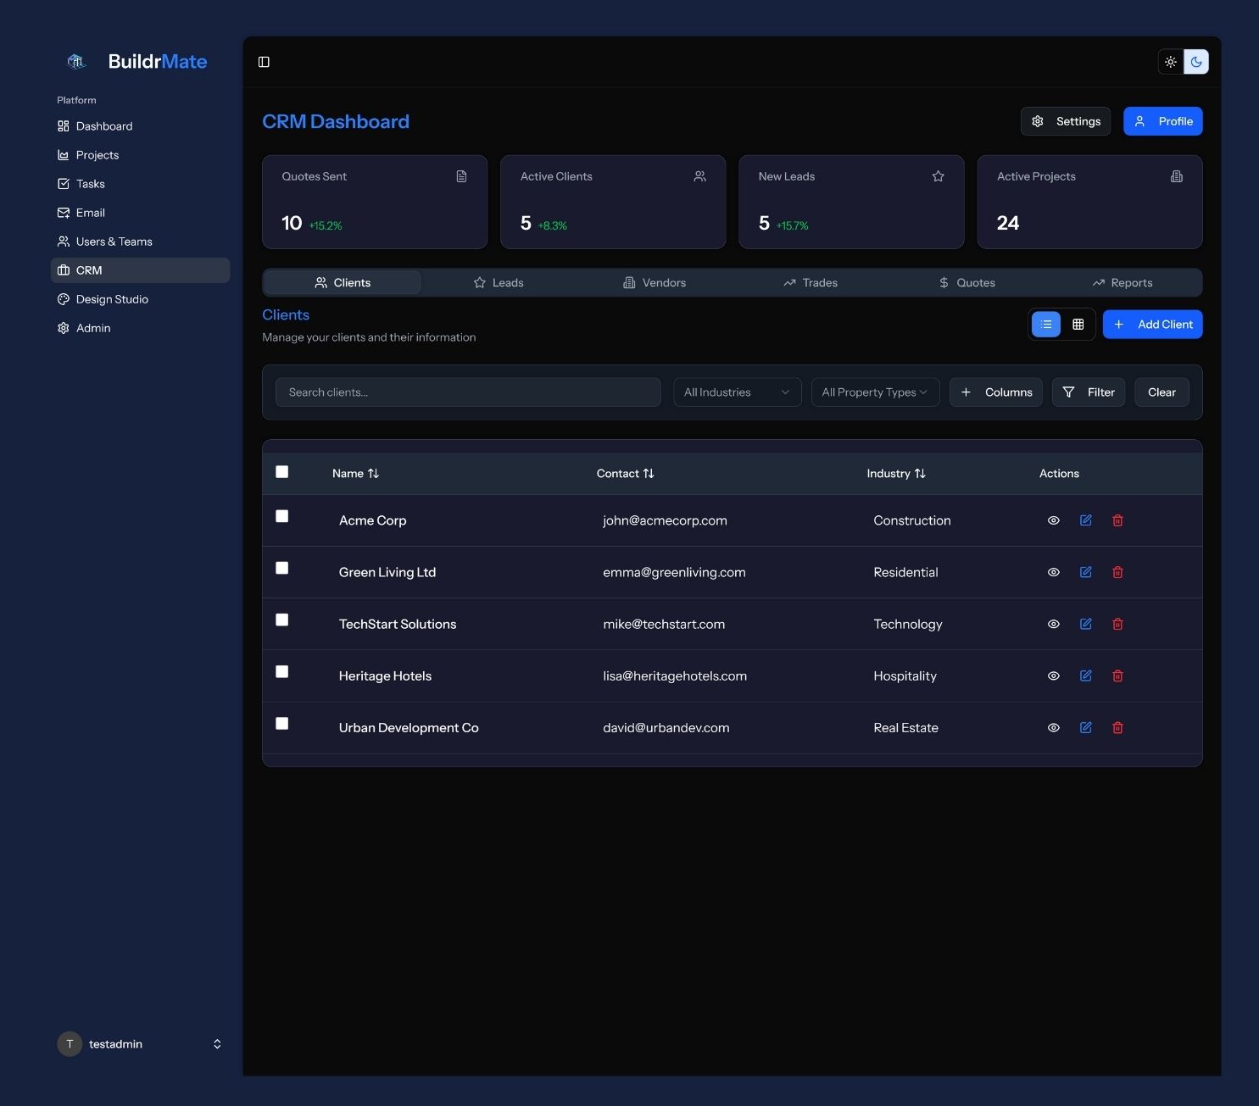Select the list view icon above the table

tap(1045, 324)
